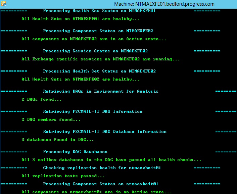Viewport: 237px width, 194px height.
Task: Click the Machine NTMAEXFE01 title bar text
Action: [164, 4]
